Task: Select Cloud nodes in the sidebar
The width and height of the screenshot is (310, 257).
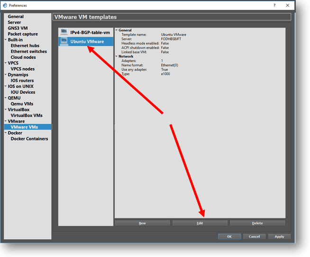Action: [x=23, y=57]
